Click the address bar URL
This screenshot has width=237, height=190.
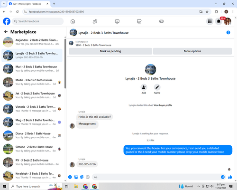[x=56, y=12]
